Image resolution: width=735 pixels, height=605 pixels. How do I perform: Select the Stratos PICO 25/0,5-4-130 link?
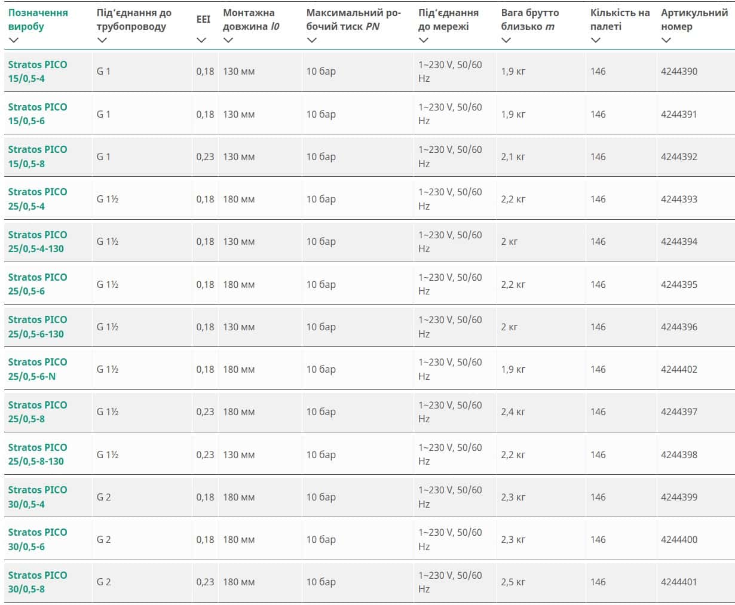coord(37,241)
